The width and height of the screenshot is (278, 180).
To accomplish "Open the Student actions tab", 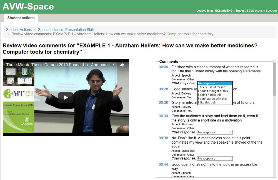I will [x=21, y=18].
